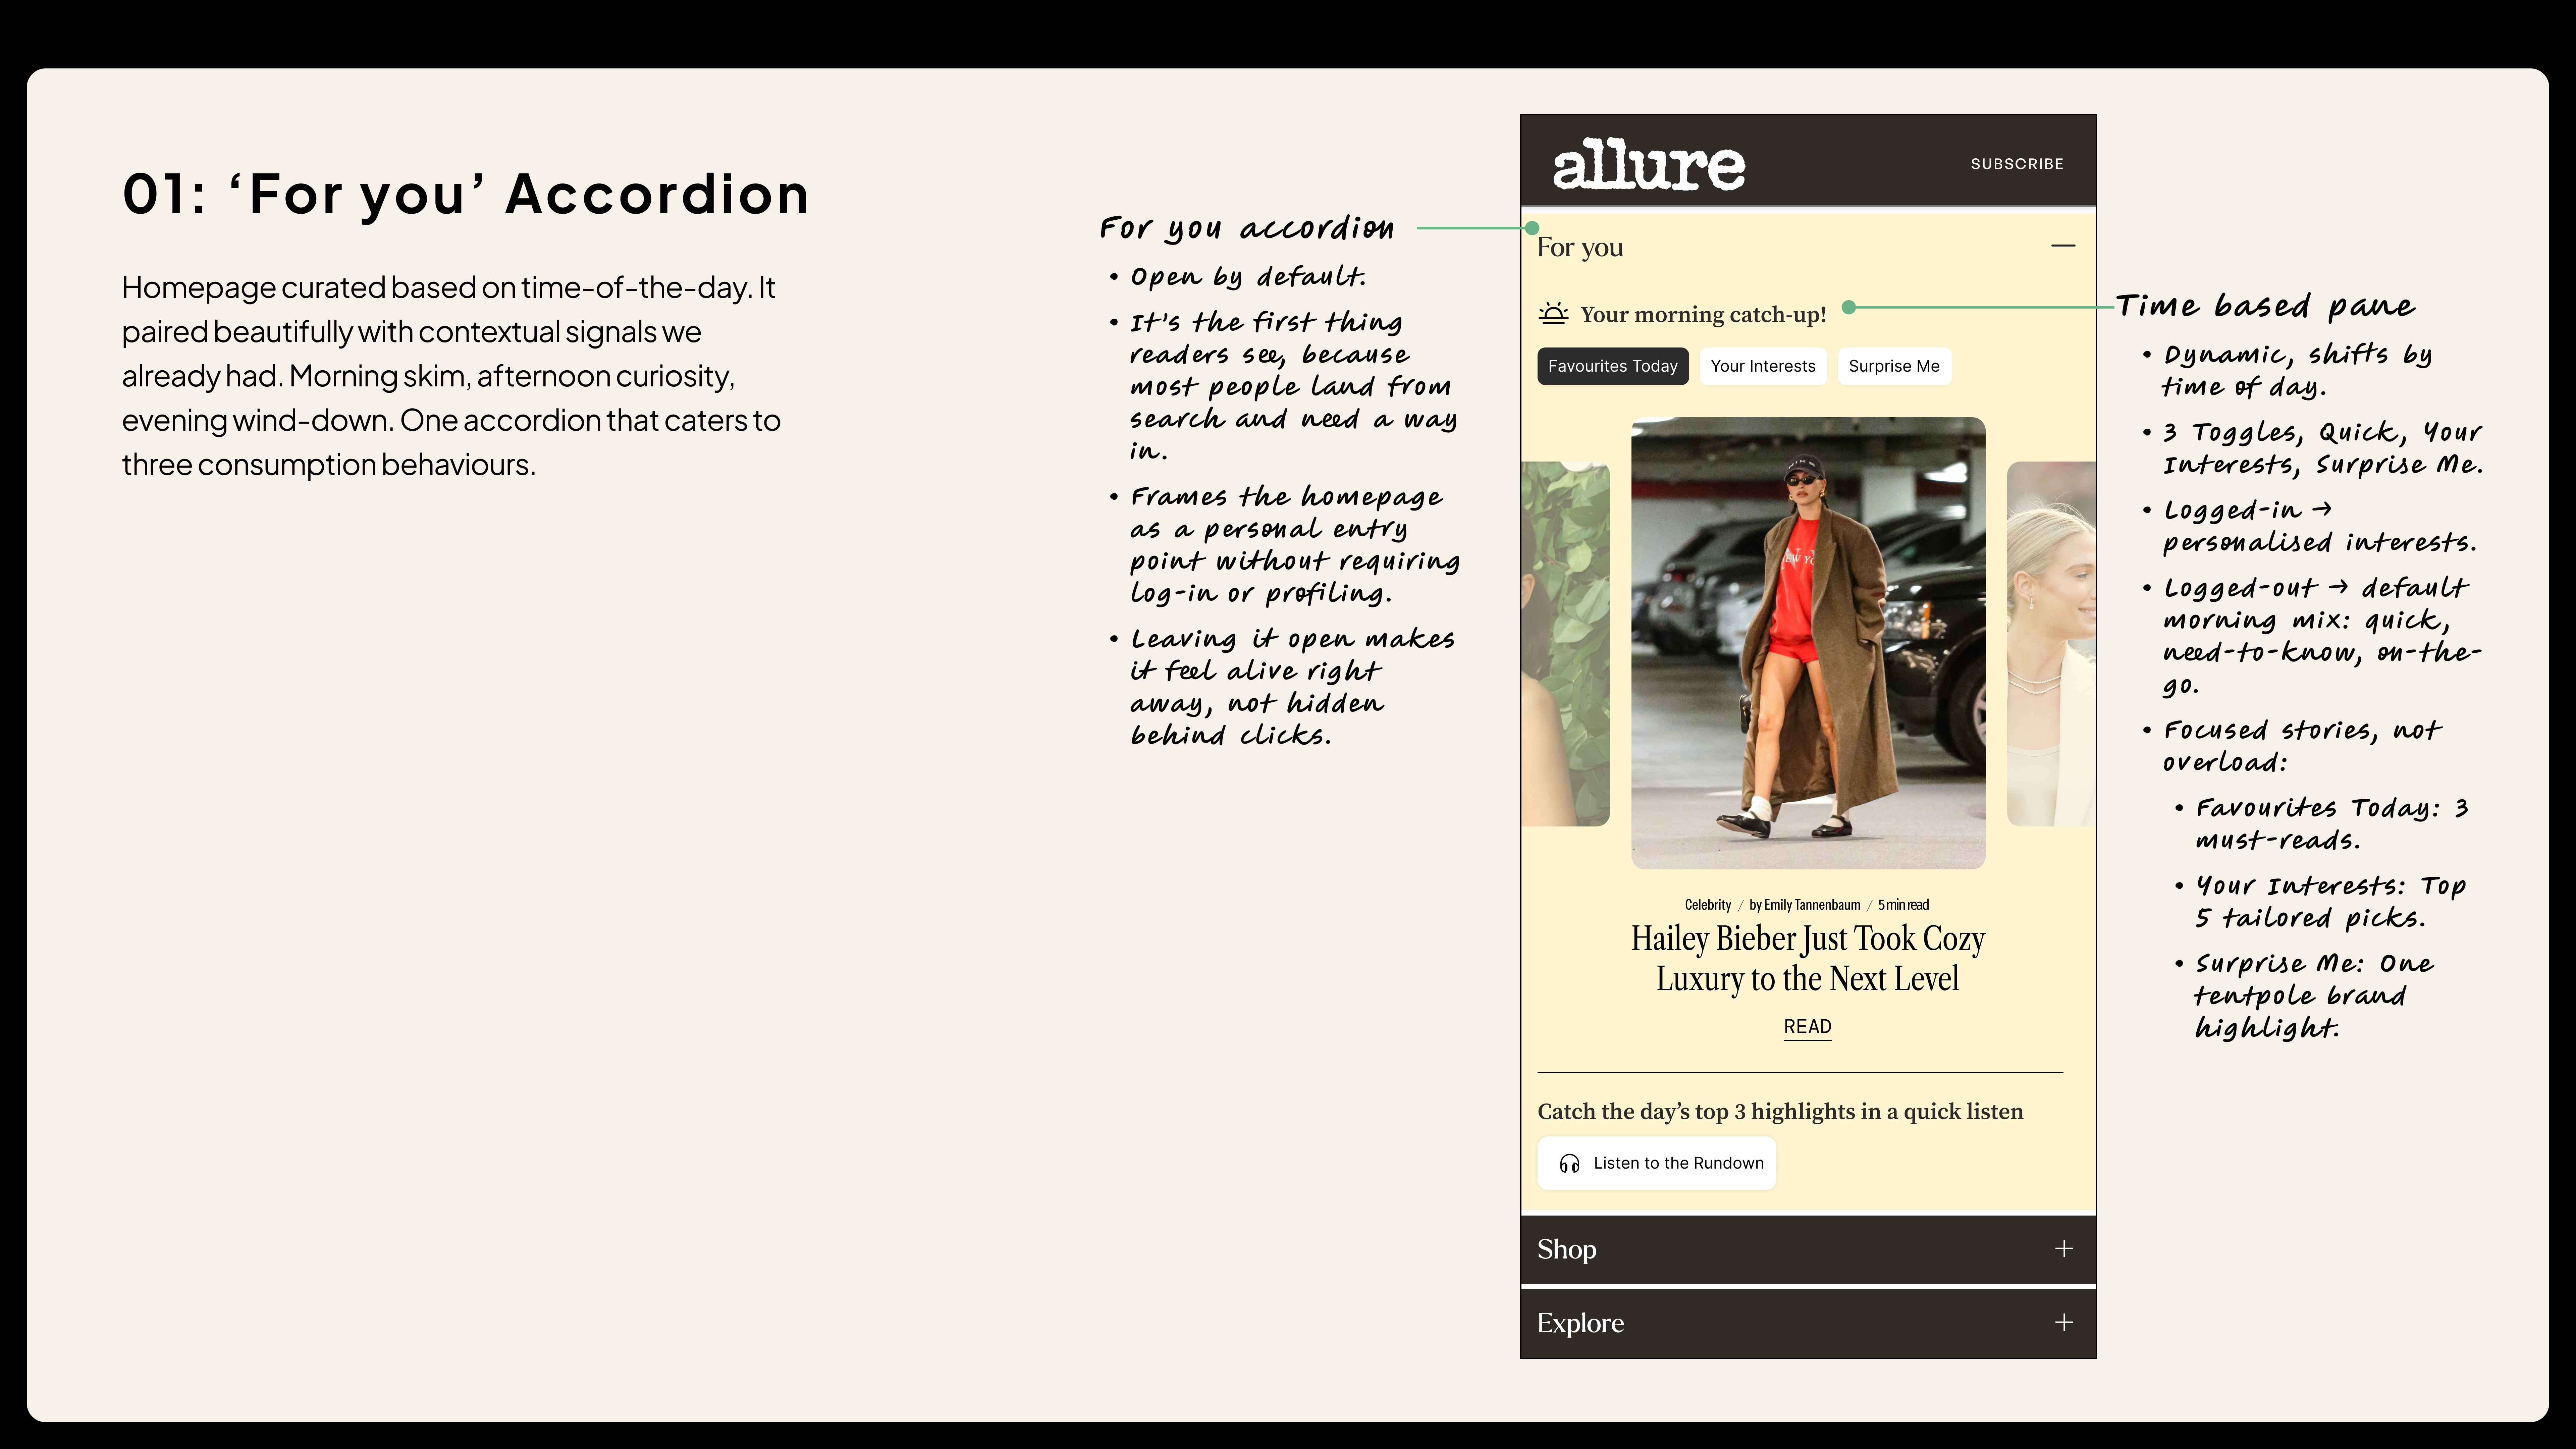Open author link by Emily Tannenbaum
The image size is (2576, 1449).
[1805, 905]
